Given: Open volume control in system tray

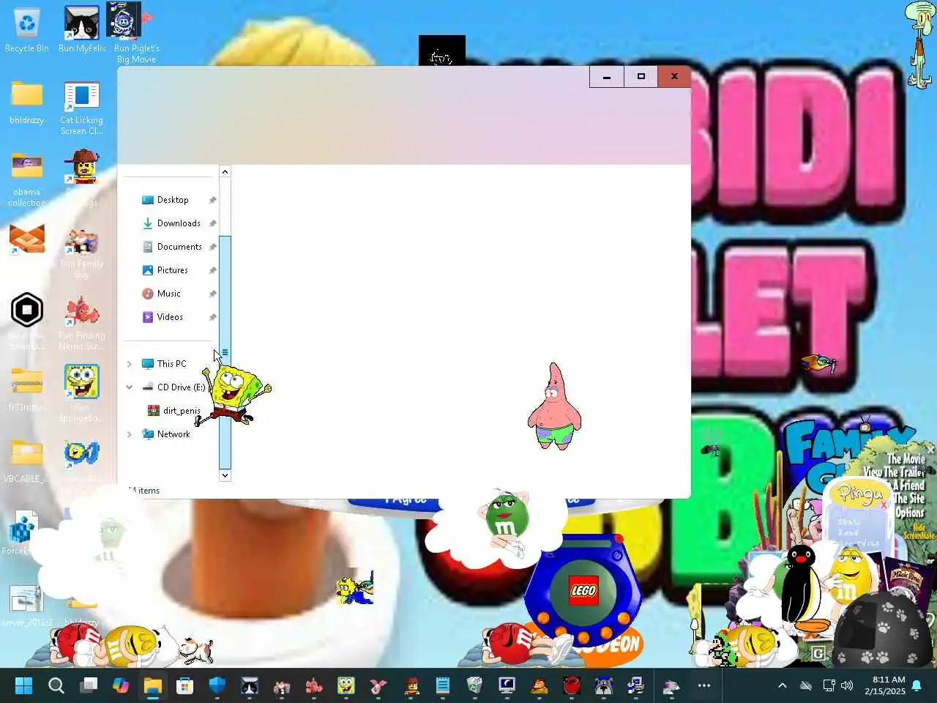Looking at the screenshot, I should (847, 685).
